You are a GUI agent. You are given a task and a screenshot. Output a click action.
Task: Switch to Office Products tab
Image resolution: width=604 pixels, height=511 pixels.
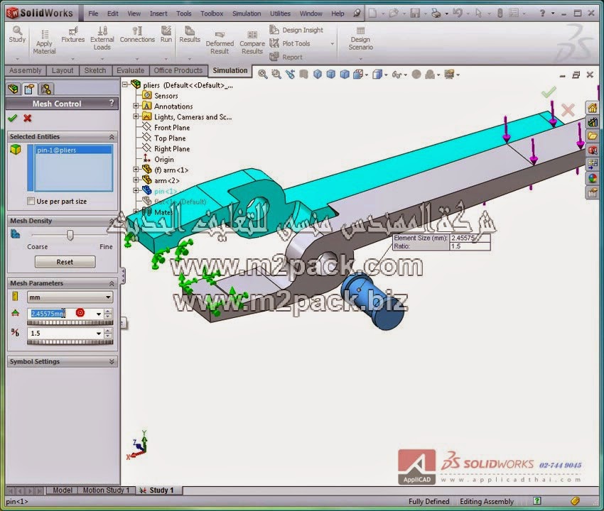[x=178, y=70]
